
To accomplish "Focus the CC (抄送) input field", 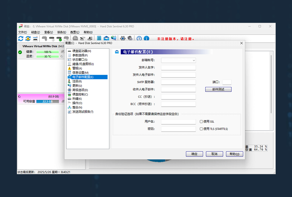I will [178, 97].
